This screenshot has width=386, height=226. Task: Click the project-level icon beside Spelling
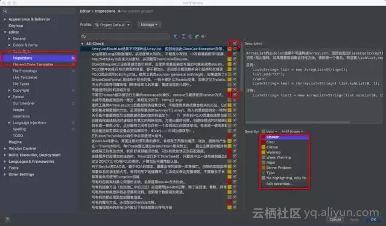[73, 129]
